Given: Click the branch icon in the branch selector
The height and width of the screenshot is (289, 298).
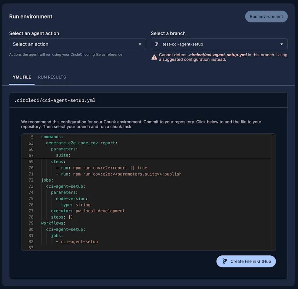Looking at the screenshot, I should pos(156,44).
